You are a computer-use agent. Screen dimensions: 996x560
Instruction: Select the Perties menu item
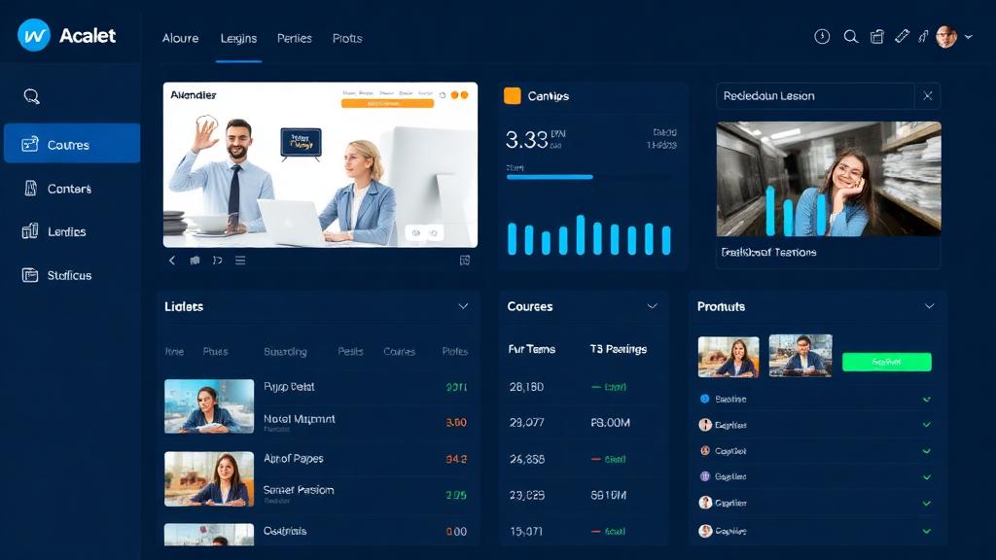click(x=295, y=38)
